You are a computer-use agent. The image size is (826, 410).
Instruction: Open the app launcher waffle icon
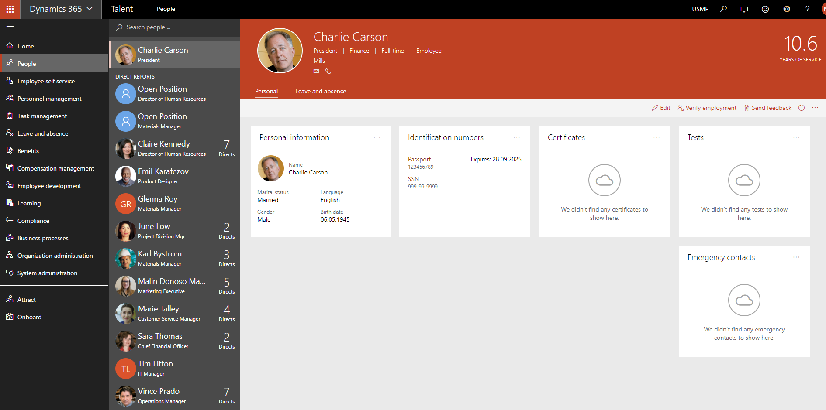tap(10, 9)
